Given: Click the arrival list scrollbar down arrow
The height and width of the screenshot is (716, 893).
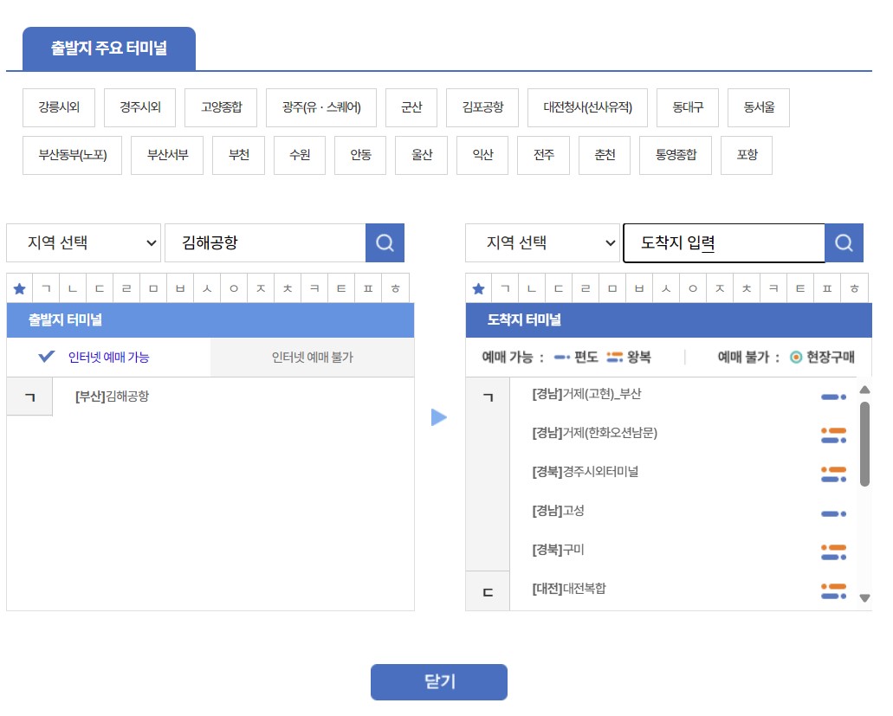Looking at the screenshot, I should pos(864,598).
